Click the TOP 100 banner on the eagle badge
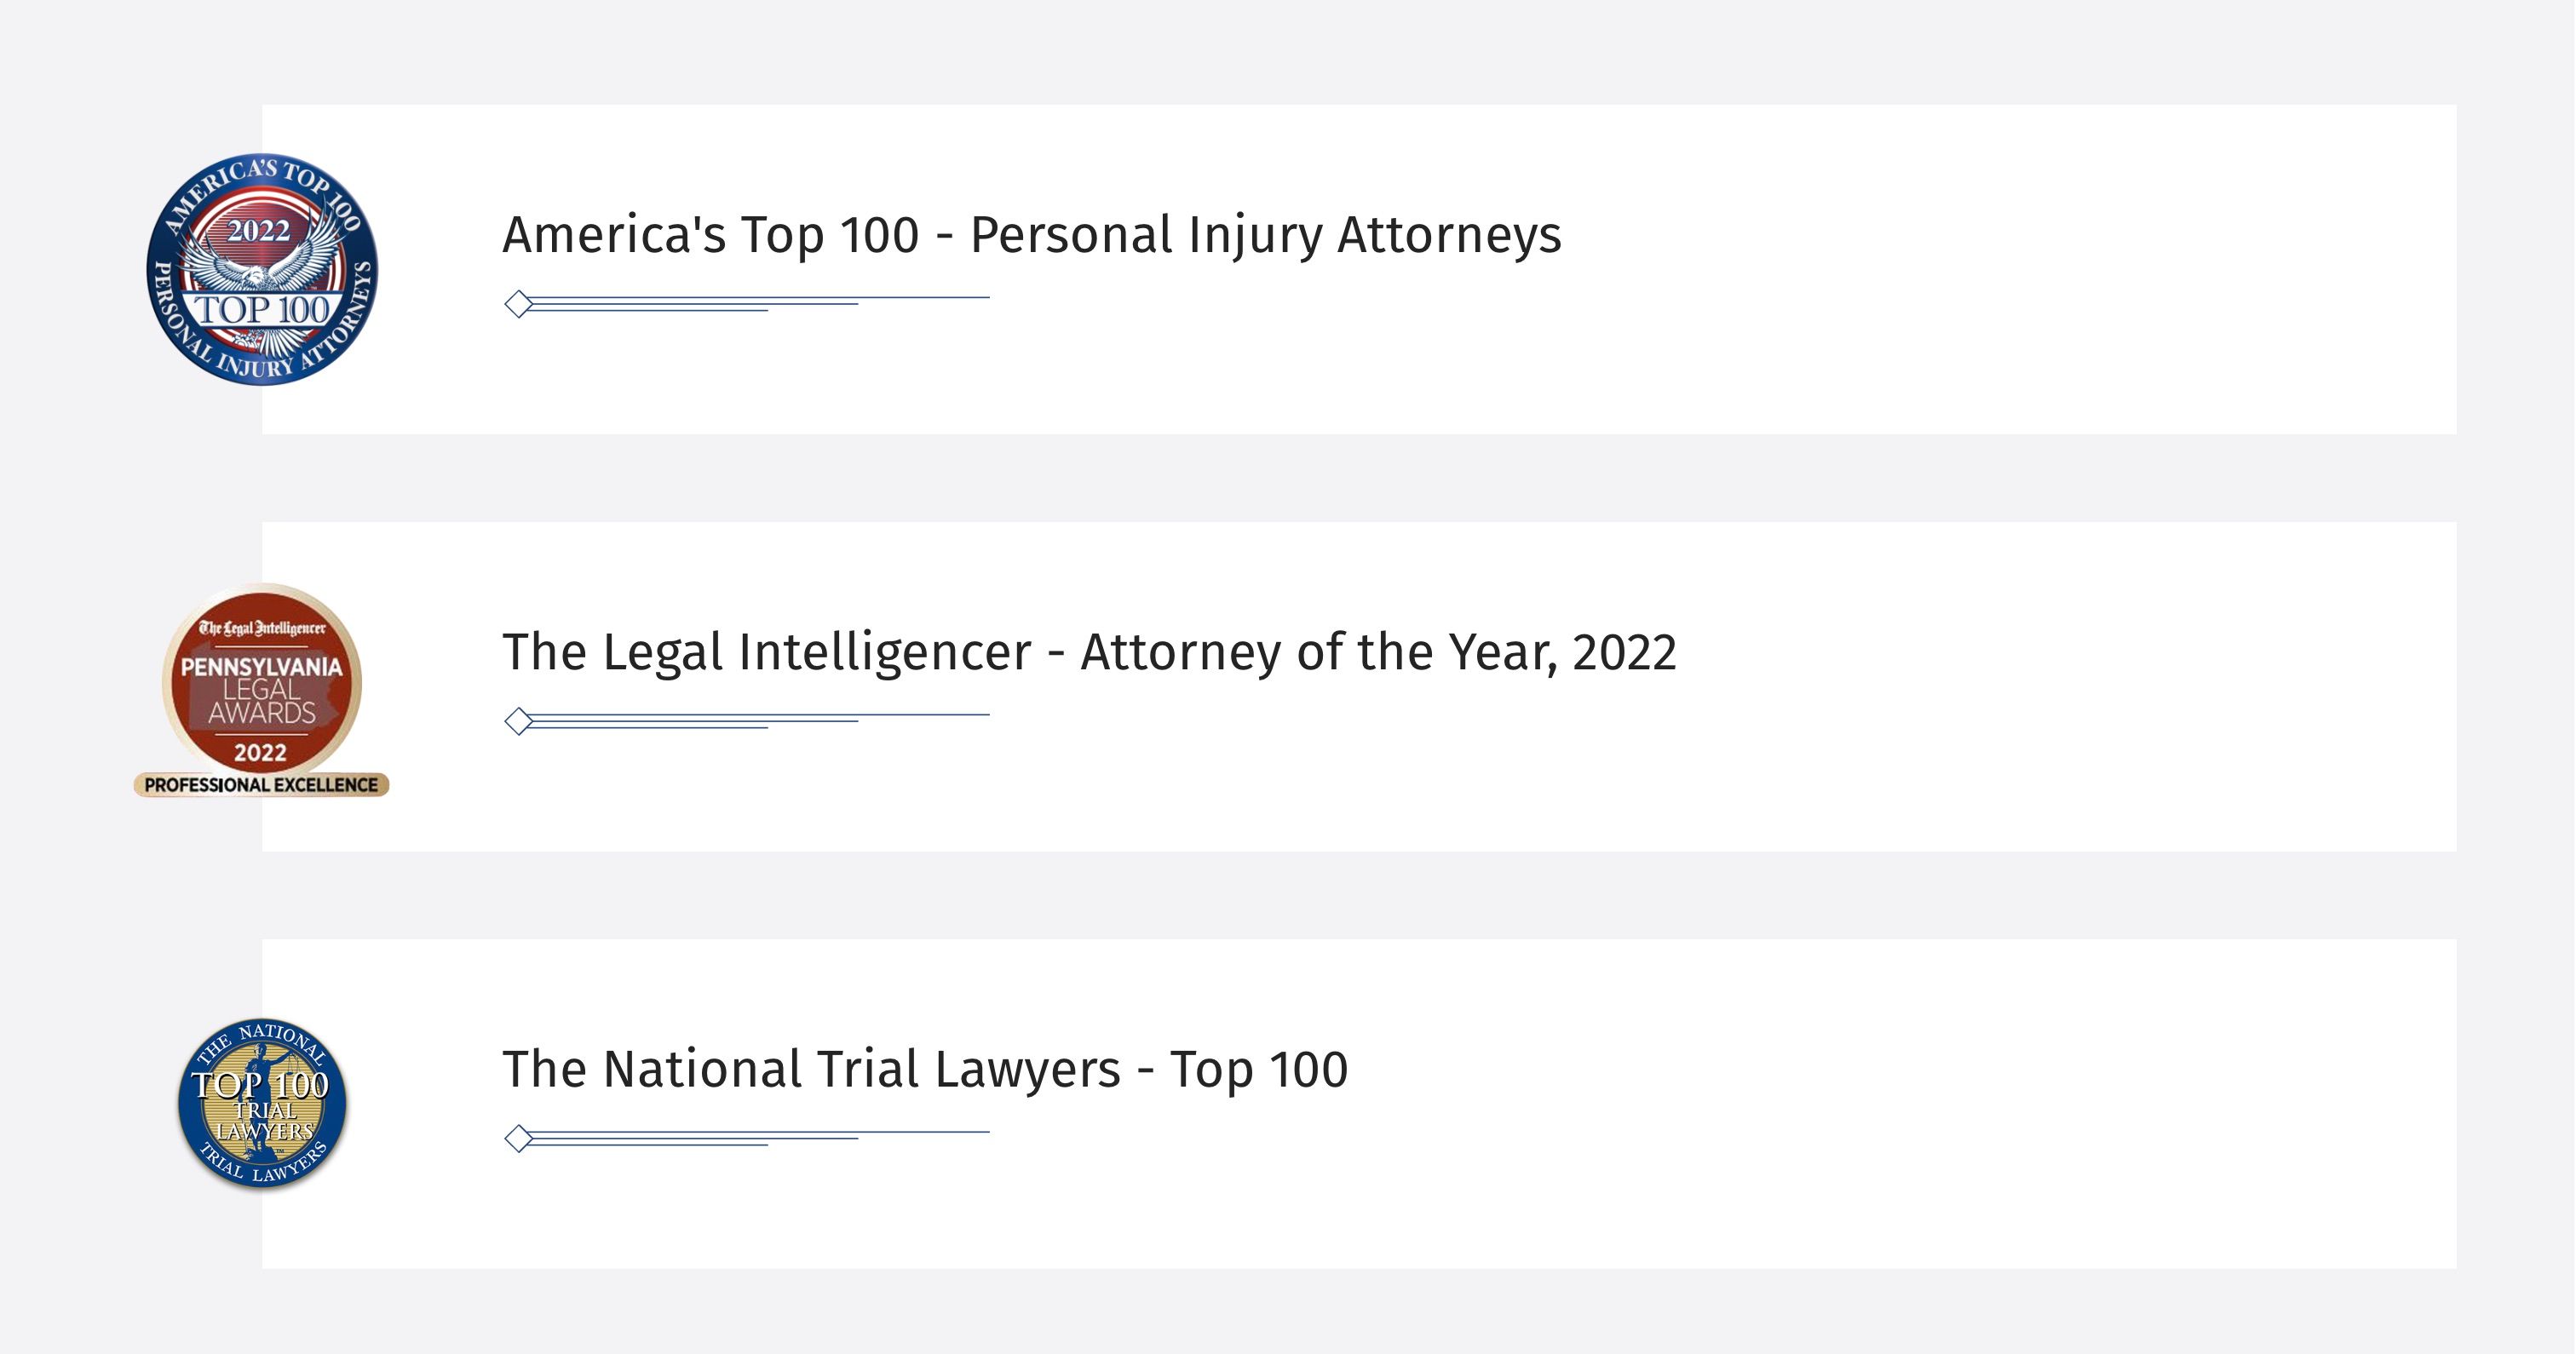This screenshot has height=1354, width=2576. pos(261,309)
